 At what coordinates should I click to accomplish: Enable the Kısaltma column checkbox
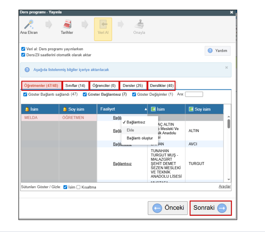[x=78, y=187]
